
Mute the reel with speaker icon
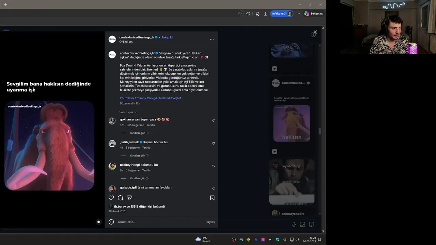pyautogui.click(x=99, y=222)
